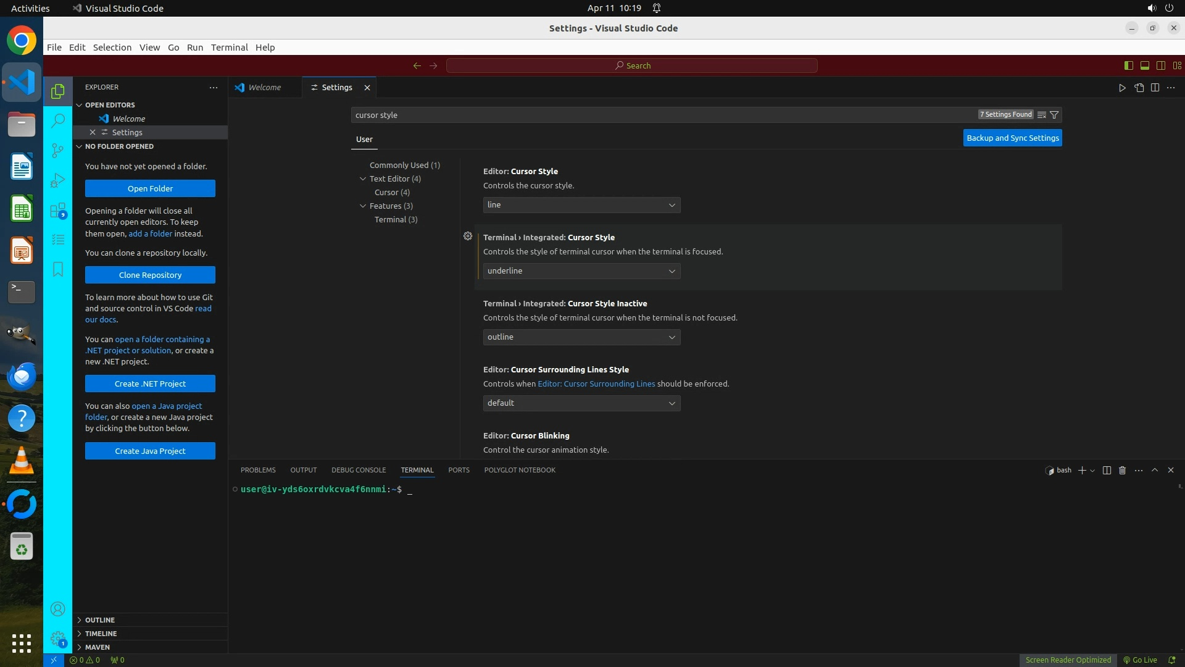Click the settings filter funnel icon

point(1054,115)
